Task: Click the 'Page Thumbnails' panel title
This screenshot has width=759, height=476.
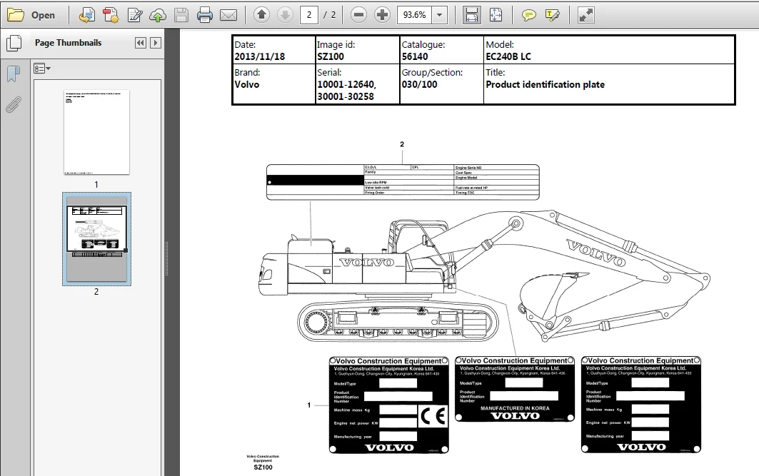Action: 69,43
